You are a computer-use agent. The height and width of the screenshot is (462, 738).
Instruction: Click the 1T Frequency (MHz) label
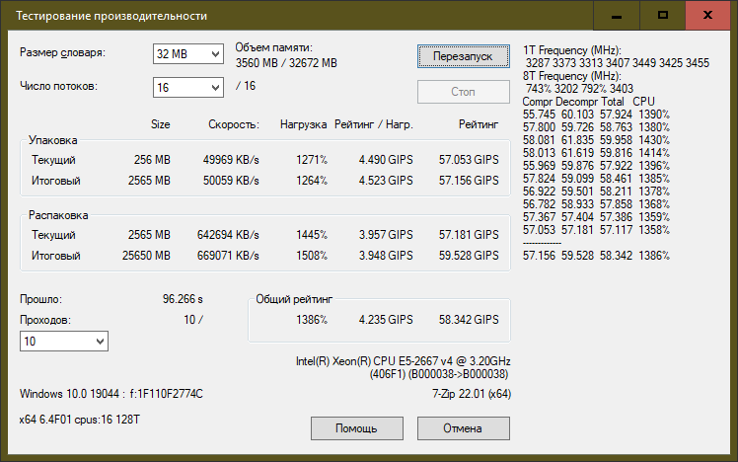(572, 50)
